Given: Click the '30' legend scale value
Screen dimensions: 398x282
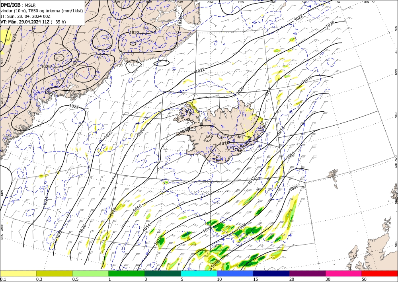Looking at the screenshot, I should (x=328, y=279).
